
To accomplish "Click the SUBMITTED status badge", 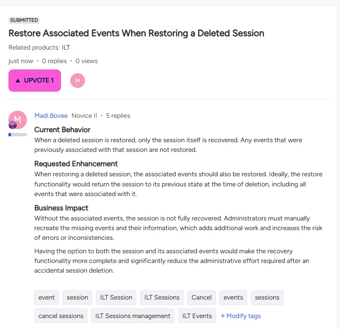I will point(24,20).
